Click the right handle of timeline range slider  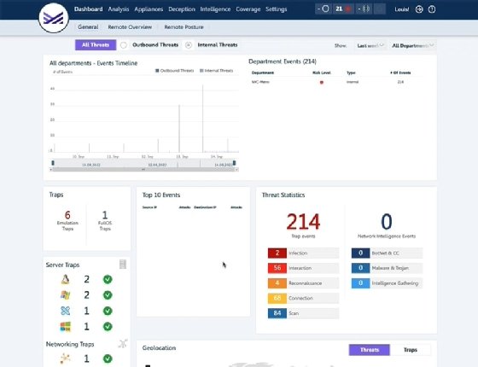click(x=234, y=163)
